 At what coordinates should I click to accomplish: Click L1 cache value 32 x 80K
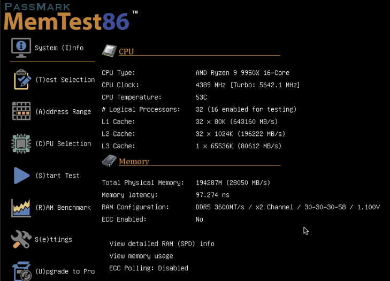click(x=236, y=121)
